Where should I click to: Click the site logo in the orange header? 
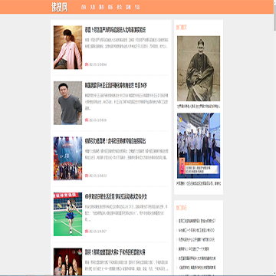[59, 8]
